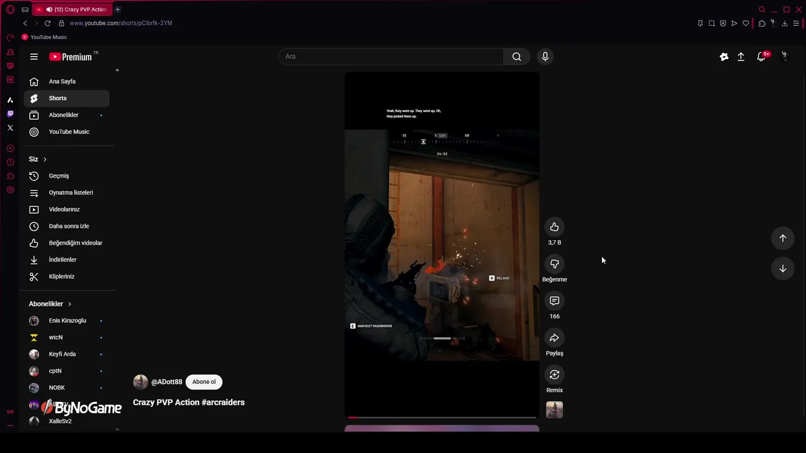Open the ad blocker shield icon
The height and width of the screenshot is (453, 806).
[723, 23]
